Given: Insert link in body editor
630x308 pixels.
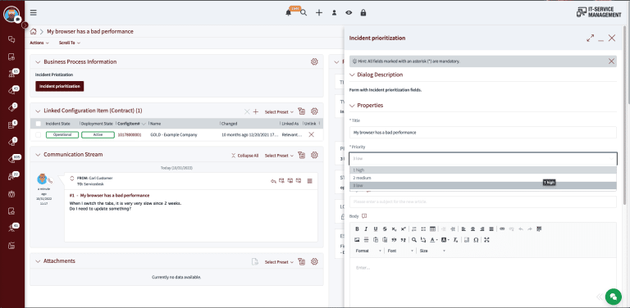Looking at the screenshot, I should 502,229.
